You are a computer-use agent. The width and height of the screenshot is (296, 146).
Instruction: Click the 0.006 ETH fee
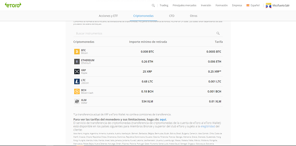214,62
